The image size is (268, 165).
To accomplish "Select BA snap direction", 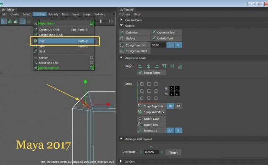I will [x=178, y=106].
